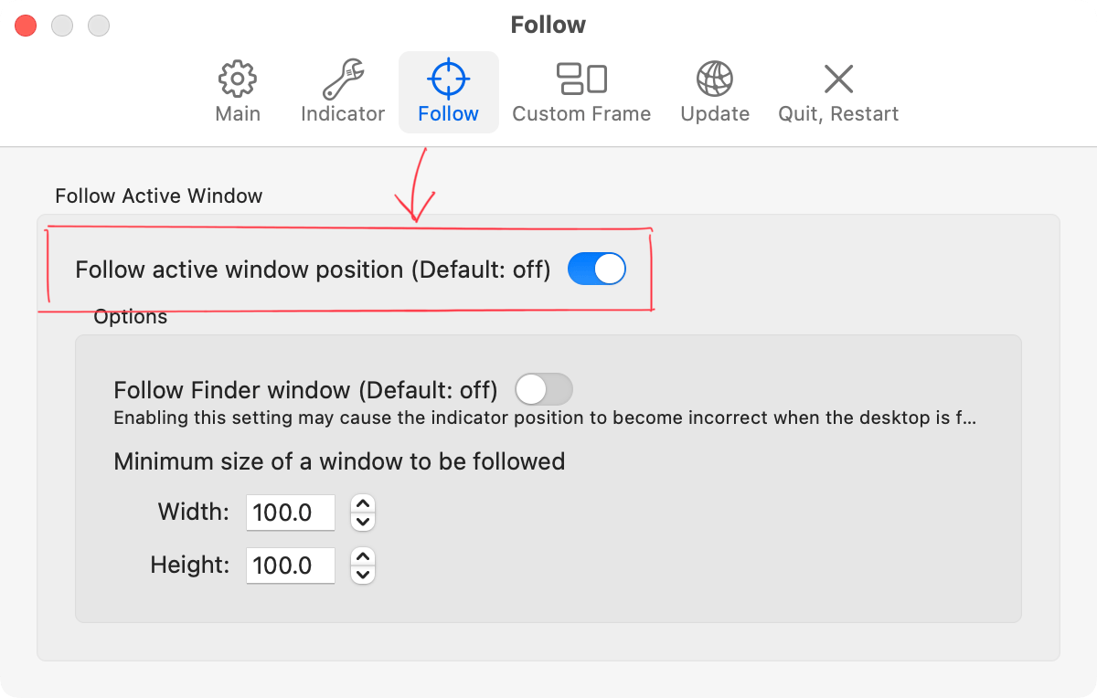Click the Options section label
The height and width of the screenshot is (698, 1097).
tap(130, 316)
